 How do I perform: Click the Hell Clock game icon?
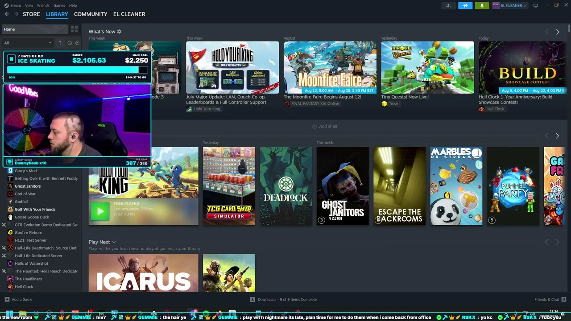[10, 287]
